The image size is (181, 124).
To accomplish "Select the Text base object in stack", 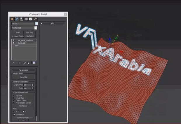I will pyautogui.click(x=17, y=46).
